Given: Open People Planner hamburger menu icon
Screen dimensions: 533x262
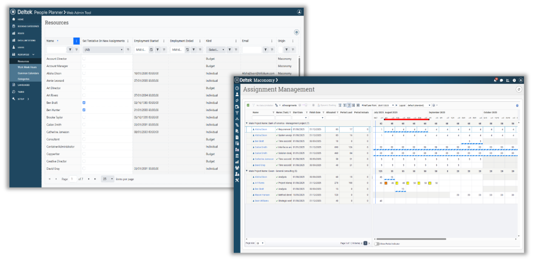Looking at the screenshot, I should [x=13, y=12].
